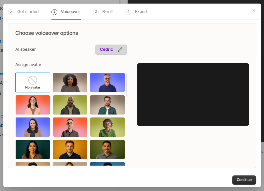Pick the bearded man in teal jacket avatar
Image resolution: width=264 pixels, height=191 pixels.
pos(107,105)
